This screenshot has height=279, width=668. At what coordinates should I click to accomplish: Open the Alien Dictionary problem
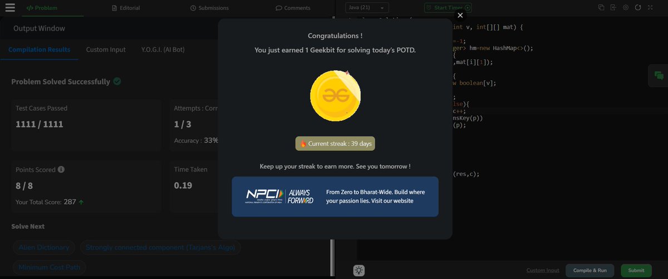point(44,247)
